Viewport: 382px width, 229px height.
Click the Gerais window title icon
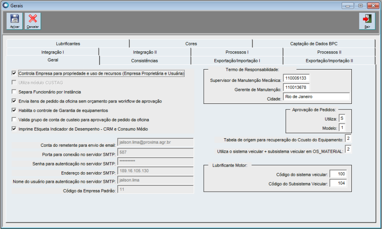click(x=6, y=5)
